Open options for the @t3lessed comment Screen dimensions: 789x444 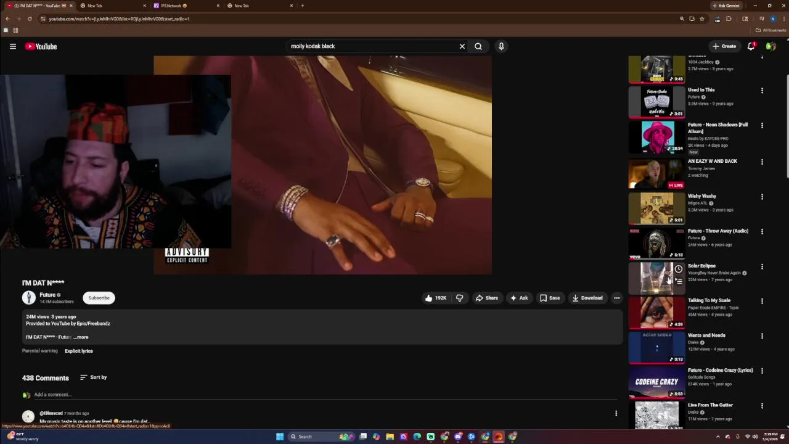616,413
